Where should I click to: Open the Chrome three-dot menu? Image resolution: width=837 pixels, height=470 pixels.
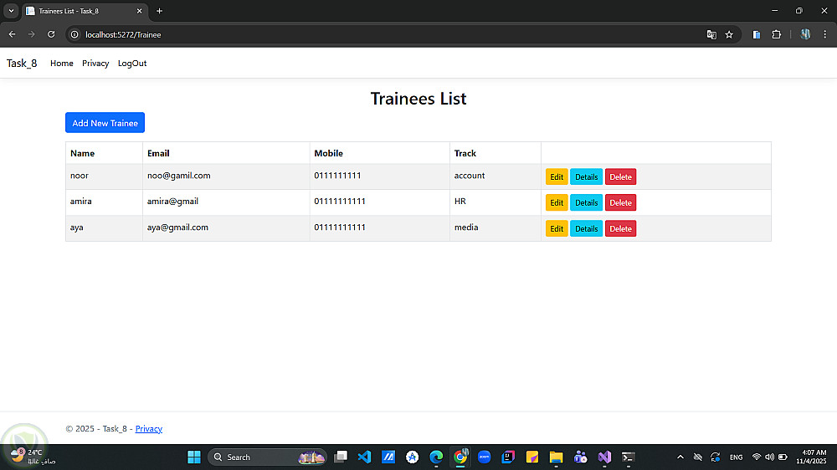point(824,34)
